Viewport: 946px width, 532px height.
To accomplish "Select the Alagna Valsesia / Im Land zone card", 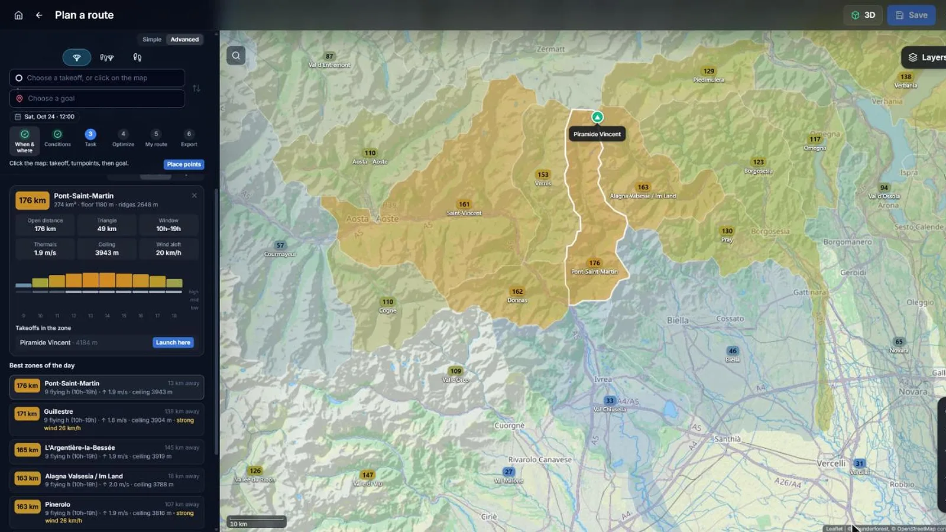I will (107, 480).
